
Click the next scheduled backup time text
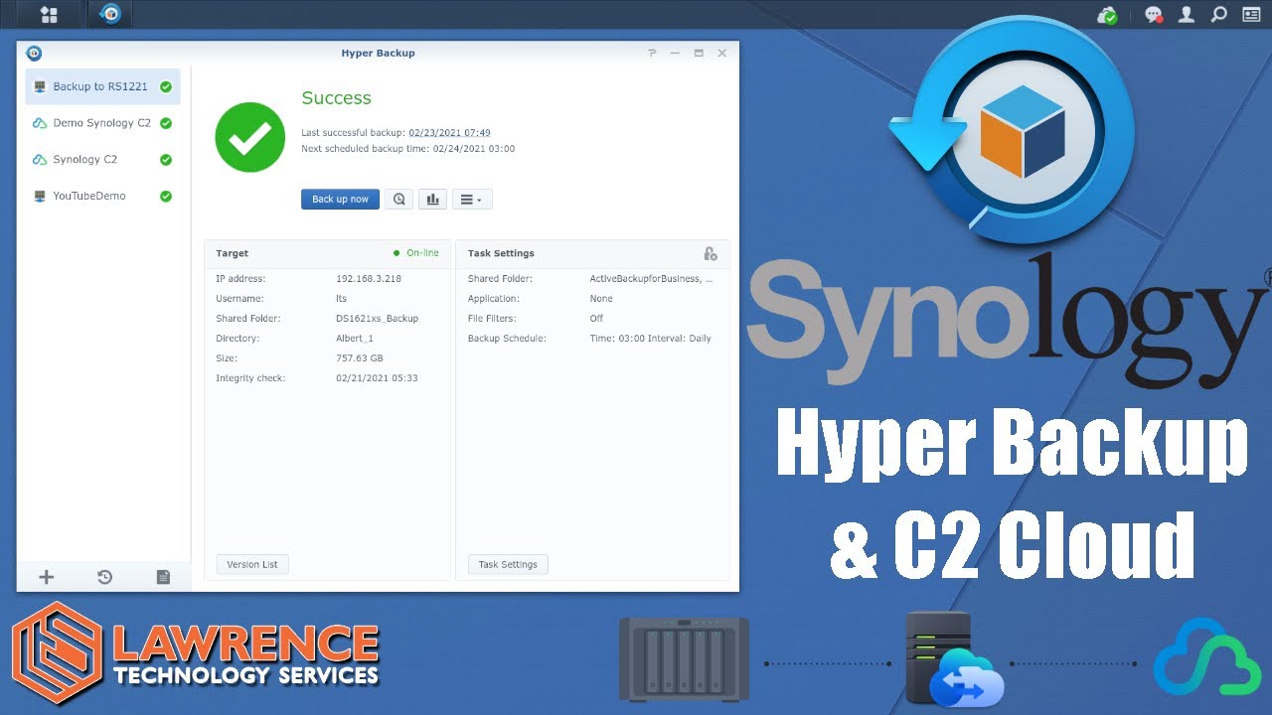[407, 149]
